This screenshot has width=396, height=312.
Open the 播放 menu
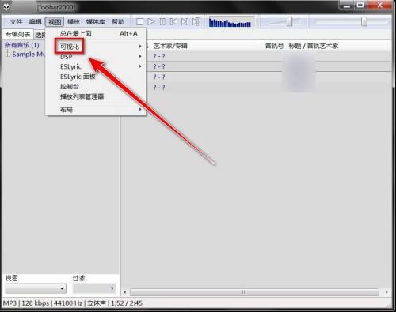coord(74,22)
